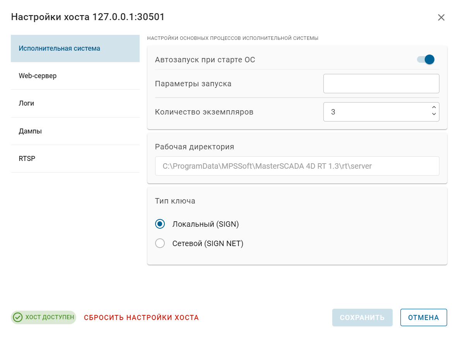Select the Локальный (SIGN) key type
Viewport: 458px width, 337px height.
[x=160, y=224]
